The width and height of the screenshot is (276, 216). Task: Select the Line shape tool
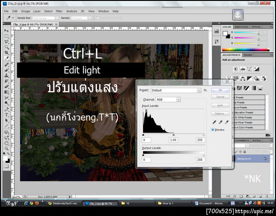pos(6,126)
